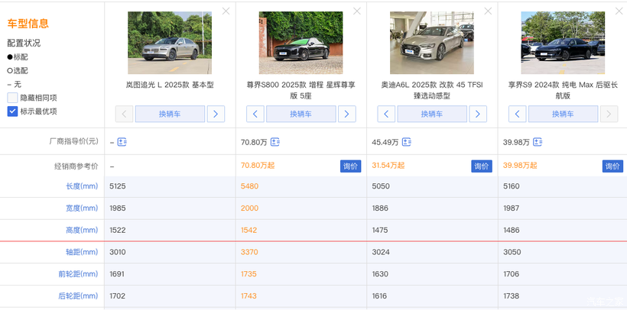Remove 奥迪A6L from the comparison
This screenshot has width=627, height=310.
coord(488,11)
